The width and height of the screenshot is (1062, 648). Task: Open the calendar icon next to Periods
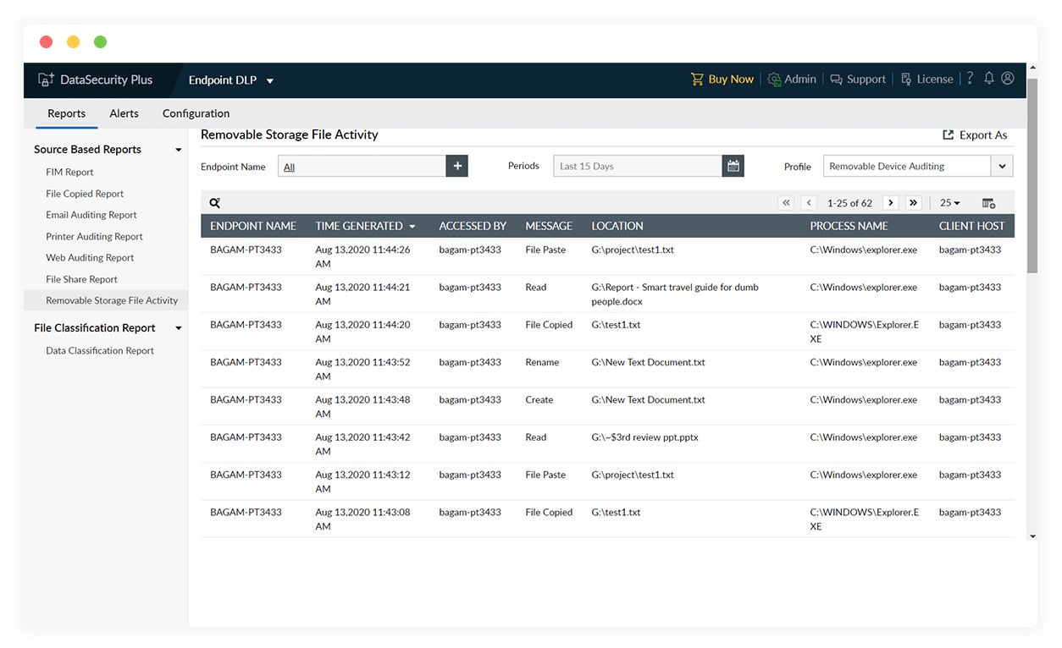coord(733,166)
